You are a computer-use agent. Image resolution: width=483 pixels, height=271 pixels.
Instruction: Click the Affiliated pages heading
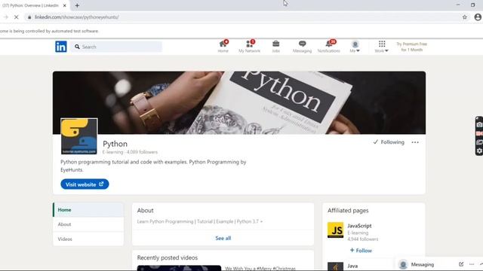(348, 211)
